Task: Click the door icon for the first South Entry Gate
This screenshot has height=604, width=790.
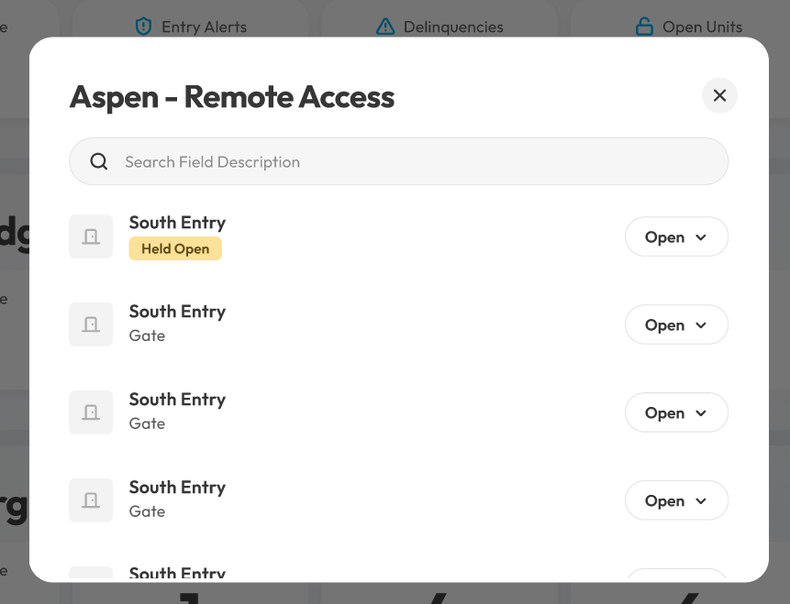Action: [90, 324]
